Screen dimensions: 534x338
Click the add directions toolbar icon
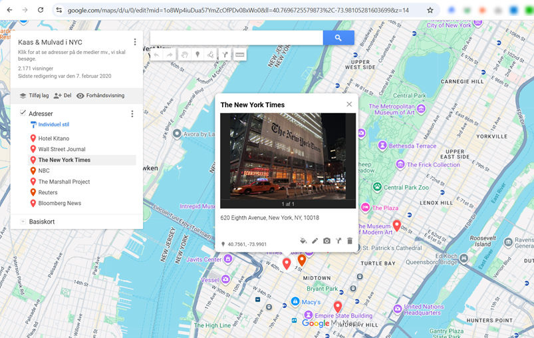225,55
